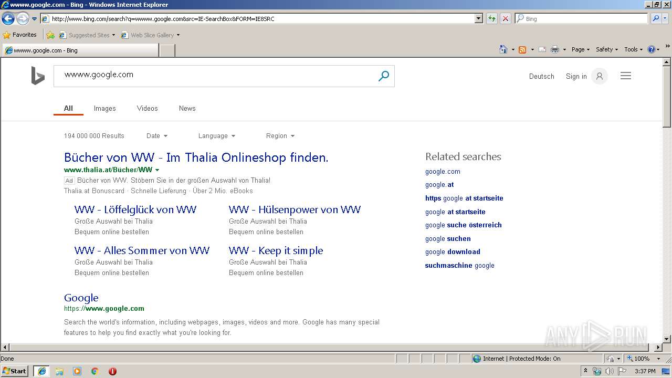The image size is (672, 378).
Task: Click the Bing search magnifier icon
Action: [x=384, y=76]
